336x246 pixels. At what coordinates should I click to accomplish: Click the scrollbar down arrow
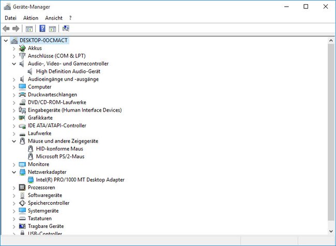(331, 231)
